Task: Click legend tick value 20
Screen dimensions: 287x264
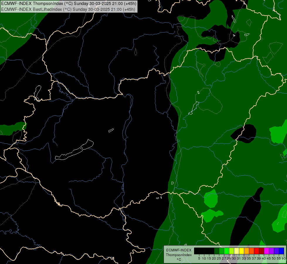Action: [x=214, y=258]
